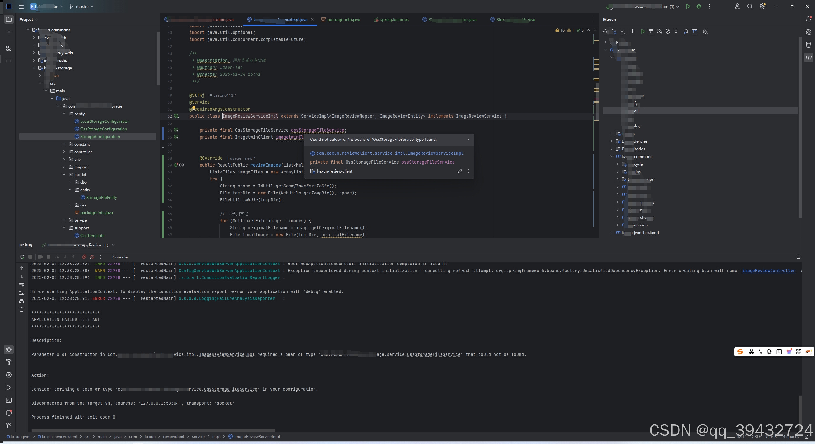Download Maven sources icon
Viewport: 815px width, 444px height.
pyautogui.click(x=622, y=31)
